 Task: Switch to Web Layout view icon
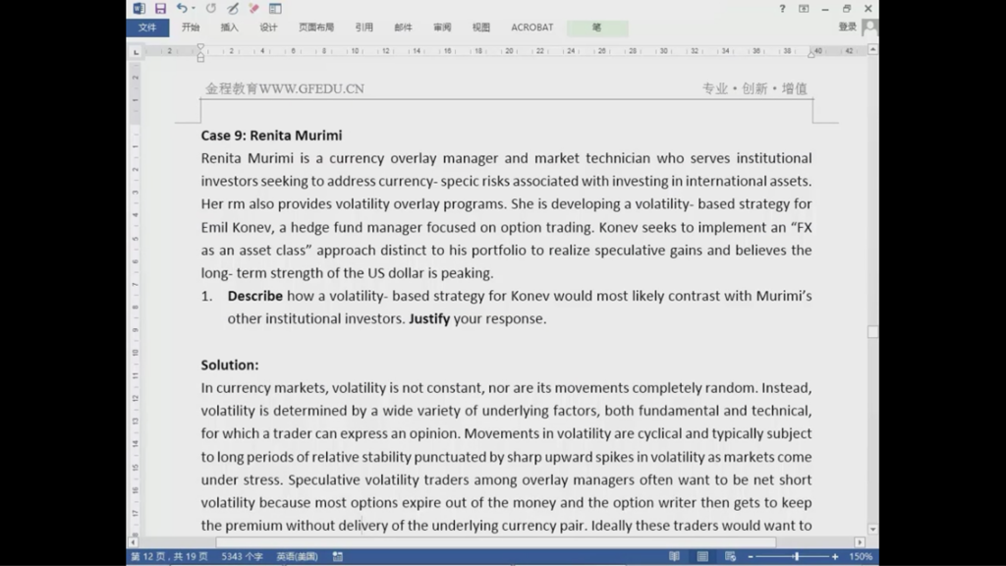[x=728, y=556]
